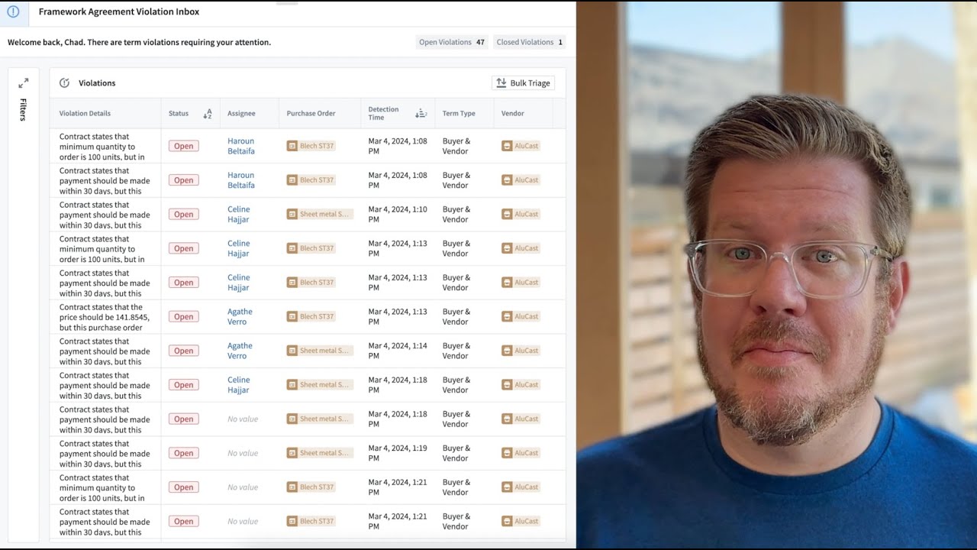
Task: Open AluCast vendor chip on 1:10 PM row
Action: tap(521, 215)
